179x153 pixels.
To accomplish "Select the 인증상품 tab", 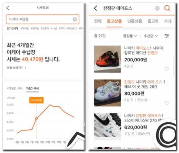I will click(134, 21).
